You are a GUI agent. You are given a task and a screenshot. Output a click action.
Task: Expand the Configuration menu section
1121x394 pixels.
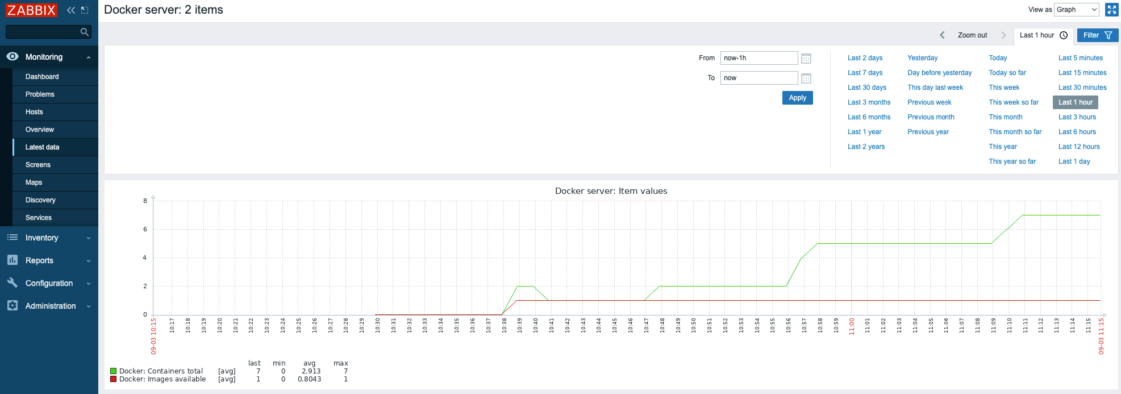tap(89, 284)
